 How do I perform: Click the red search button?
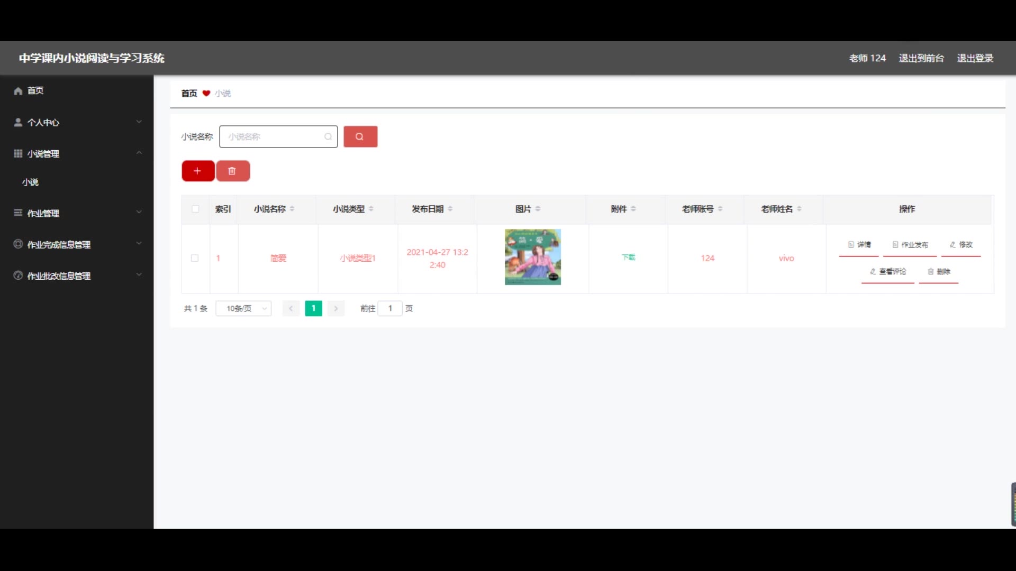(x=360, y=136)
